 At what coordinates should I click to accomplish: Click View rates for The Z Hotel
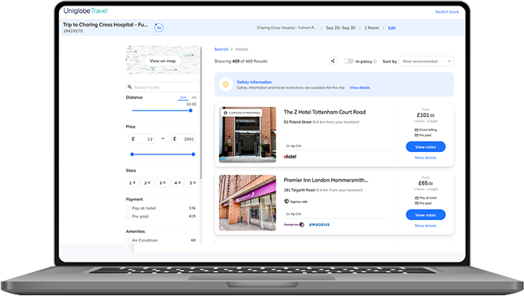coord(426,147)
